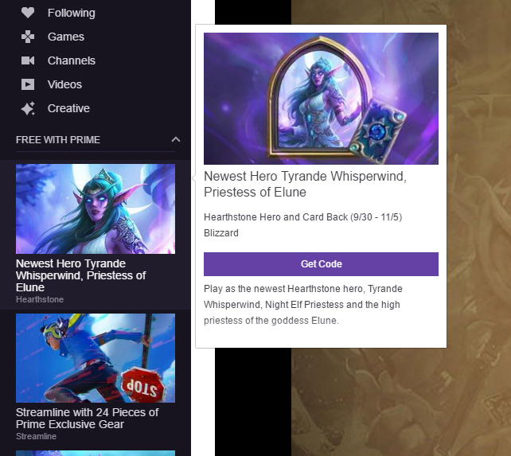Click the Tyrande hero portrait banner image
Image resolution: width=511 pixels, height=456 pixels.
(321, 99)
